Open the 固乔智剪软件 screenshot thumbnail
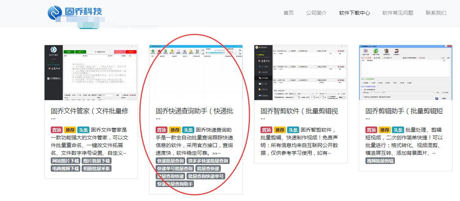 [x=301, y=73]
